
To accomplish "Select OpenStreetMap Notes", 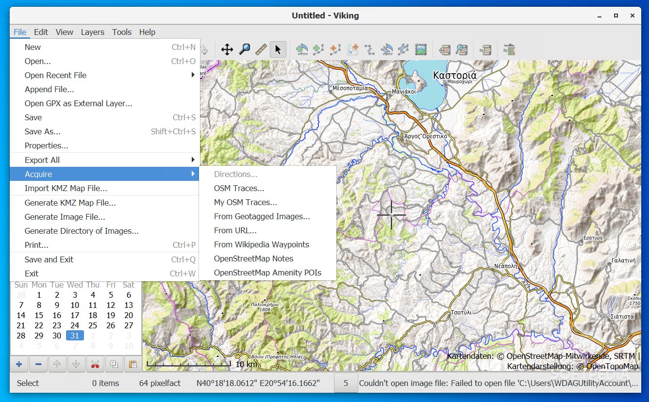I will pyautogui.click(x=268, y=258).
